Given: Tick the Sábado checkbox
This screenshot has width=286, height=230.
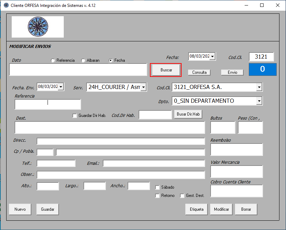Looking at the screenshot, I should pos(157,187).
